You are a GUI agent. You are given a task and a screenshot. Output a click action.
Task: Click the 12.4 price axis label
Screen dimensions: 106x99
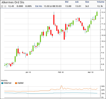pyautogui.click(x=103, y=12)
